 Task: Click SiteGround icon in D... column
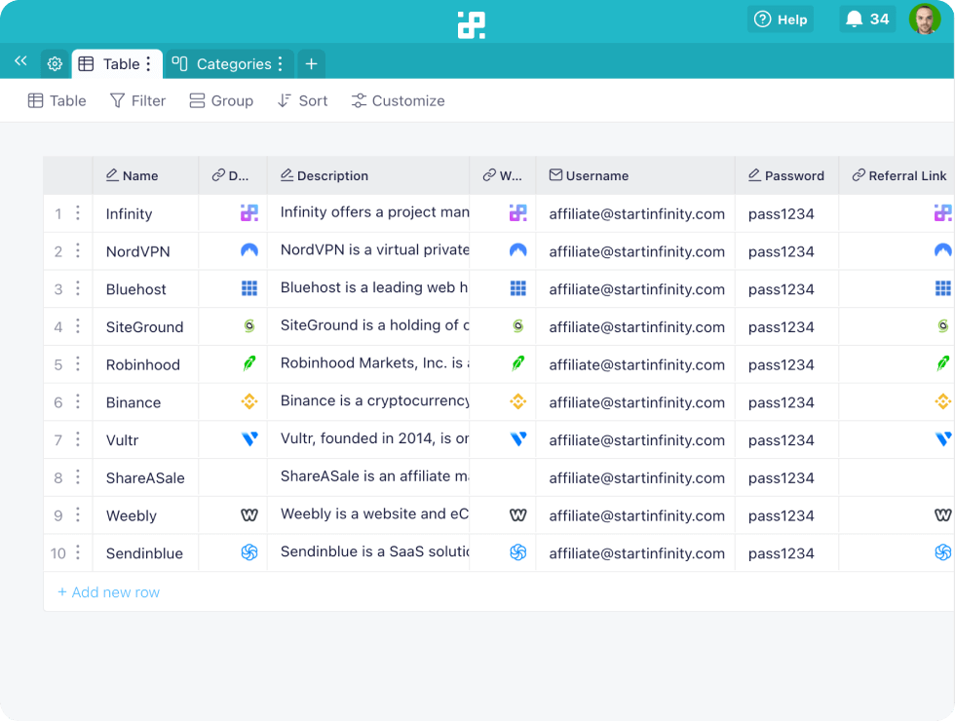click(249, 326)
